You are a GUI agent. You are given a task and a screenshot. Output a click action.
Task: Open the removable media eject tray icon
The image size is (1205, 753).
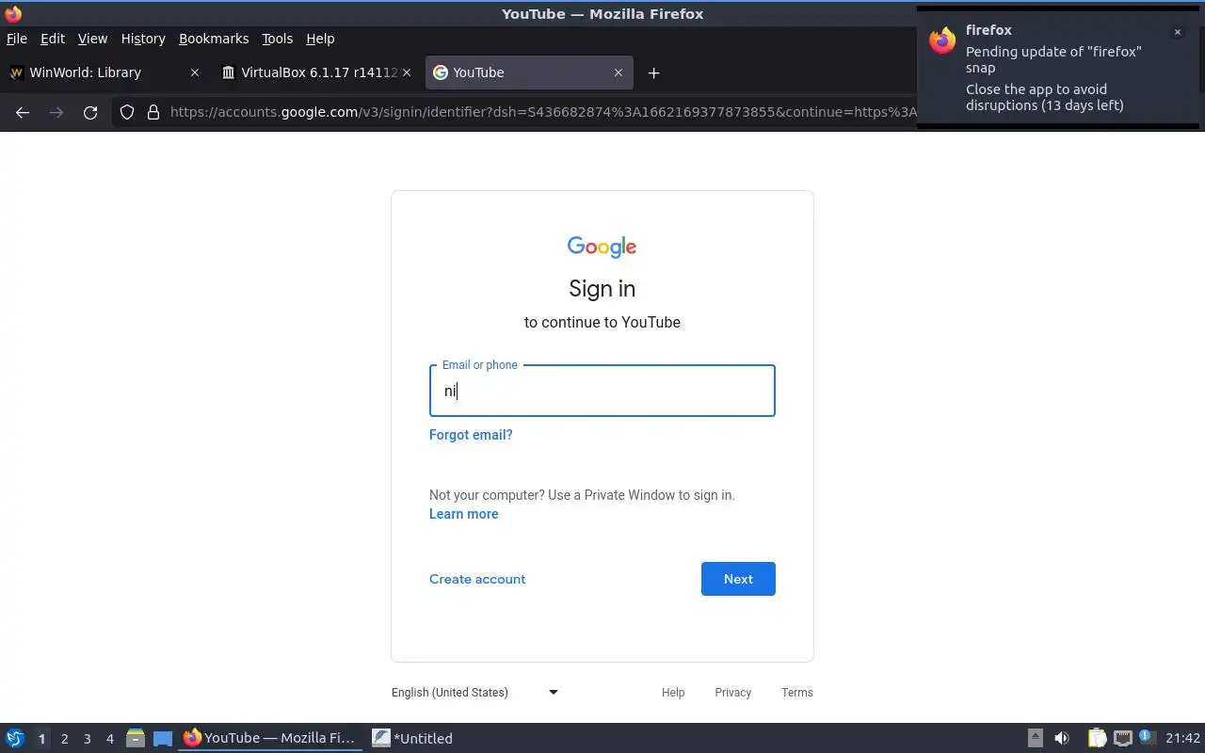1036,738
